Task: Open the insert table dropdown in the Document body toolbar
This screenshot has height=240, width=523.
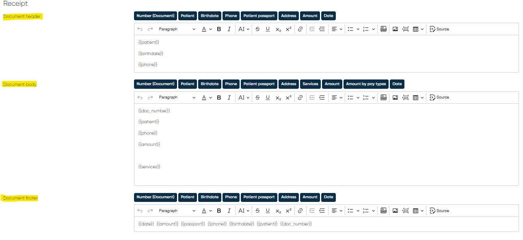Action: (x=418, y=97)
